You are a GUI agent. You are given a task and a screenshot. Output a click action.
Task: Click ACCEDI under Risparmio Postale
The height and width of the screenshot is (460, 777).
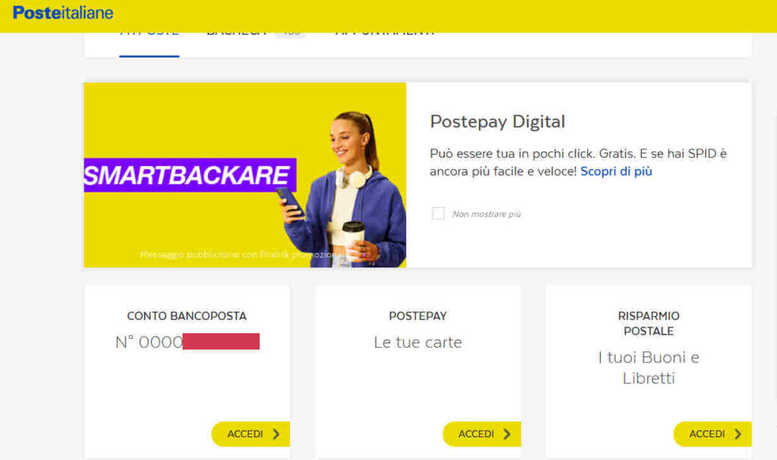pos(713,434)
